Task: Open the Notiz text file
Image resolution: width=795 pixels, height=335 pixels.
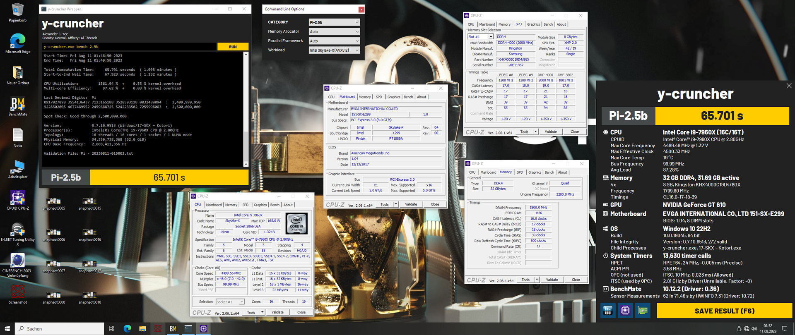Action: 18,138
